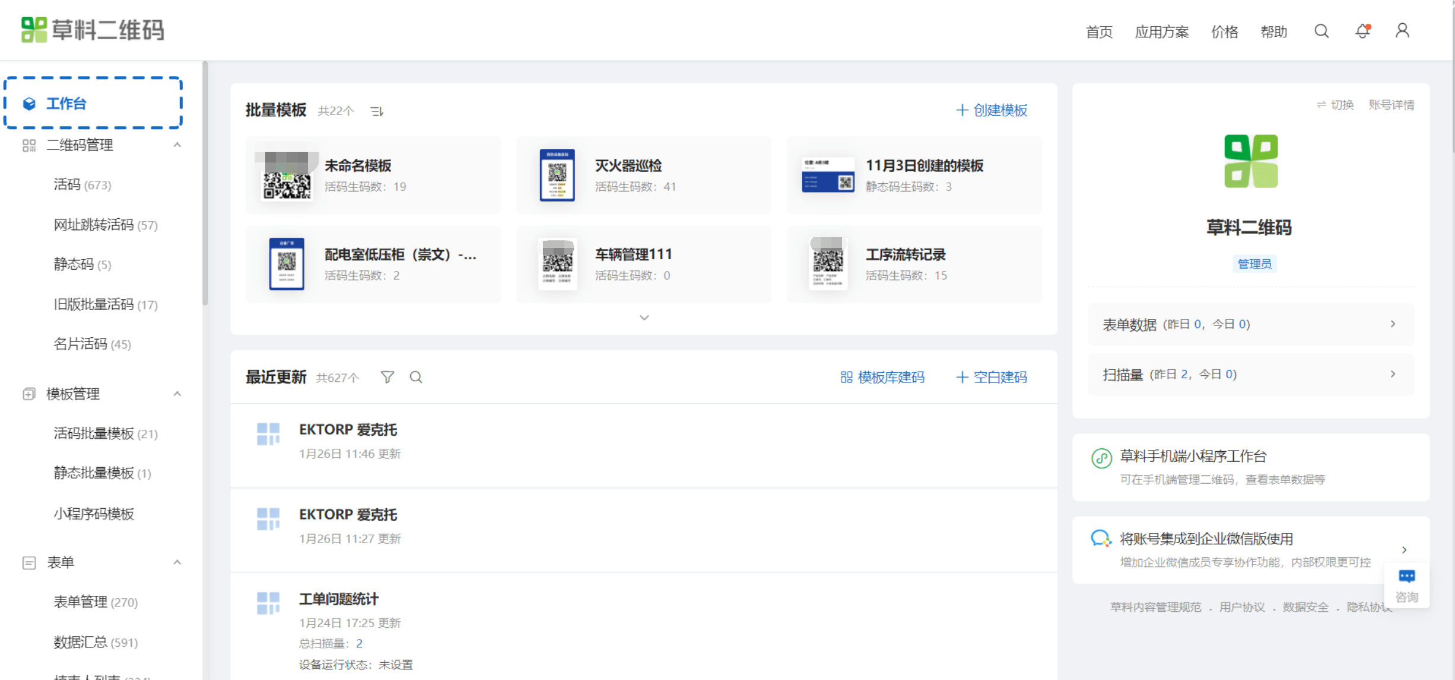
Task: Click QR icon of EKTORP 爱克托 11:27 entry
Action: click(x=268, y=519)
